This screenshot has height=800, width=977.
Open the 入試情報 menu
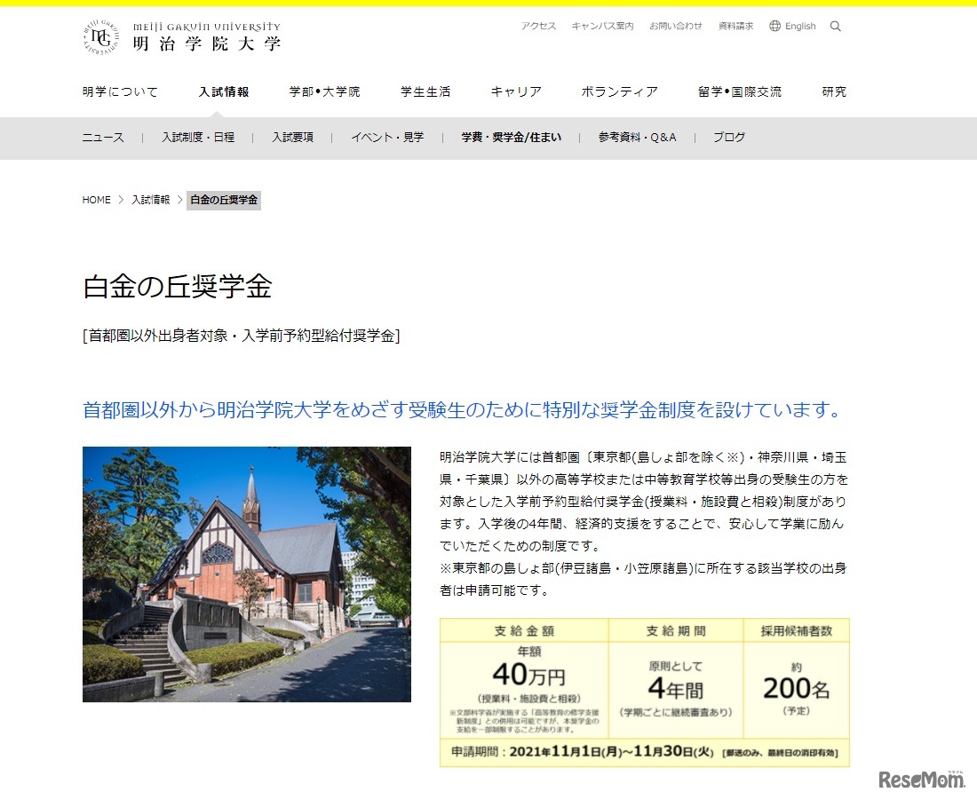pos(225,91)
